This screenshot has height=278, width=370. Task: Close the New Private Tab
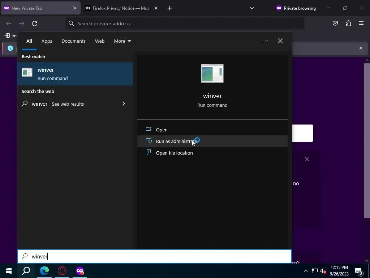[75, 8]
